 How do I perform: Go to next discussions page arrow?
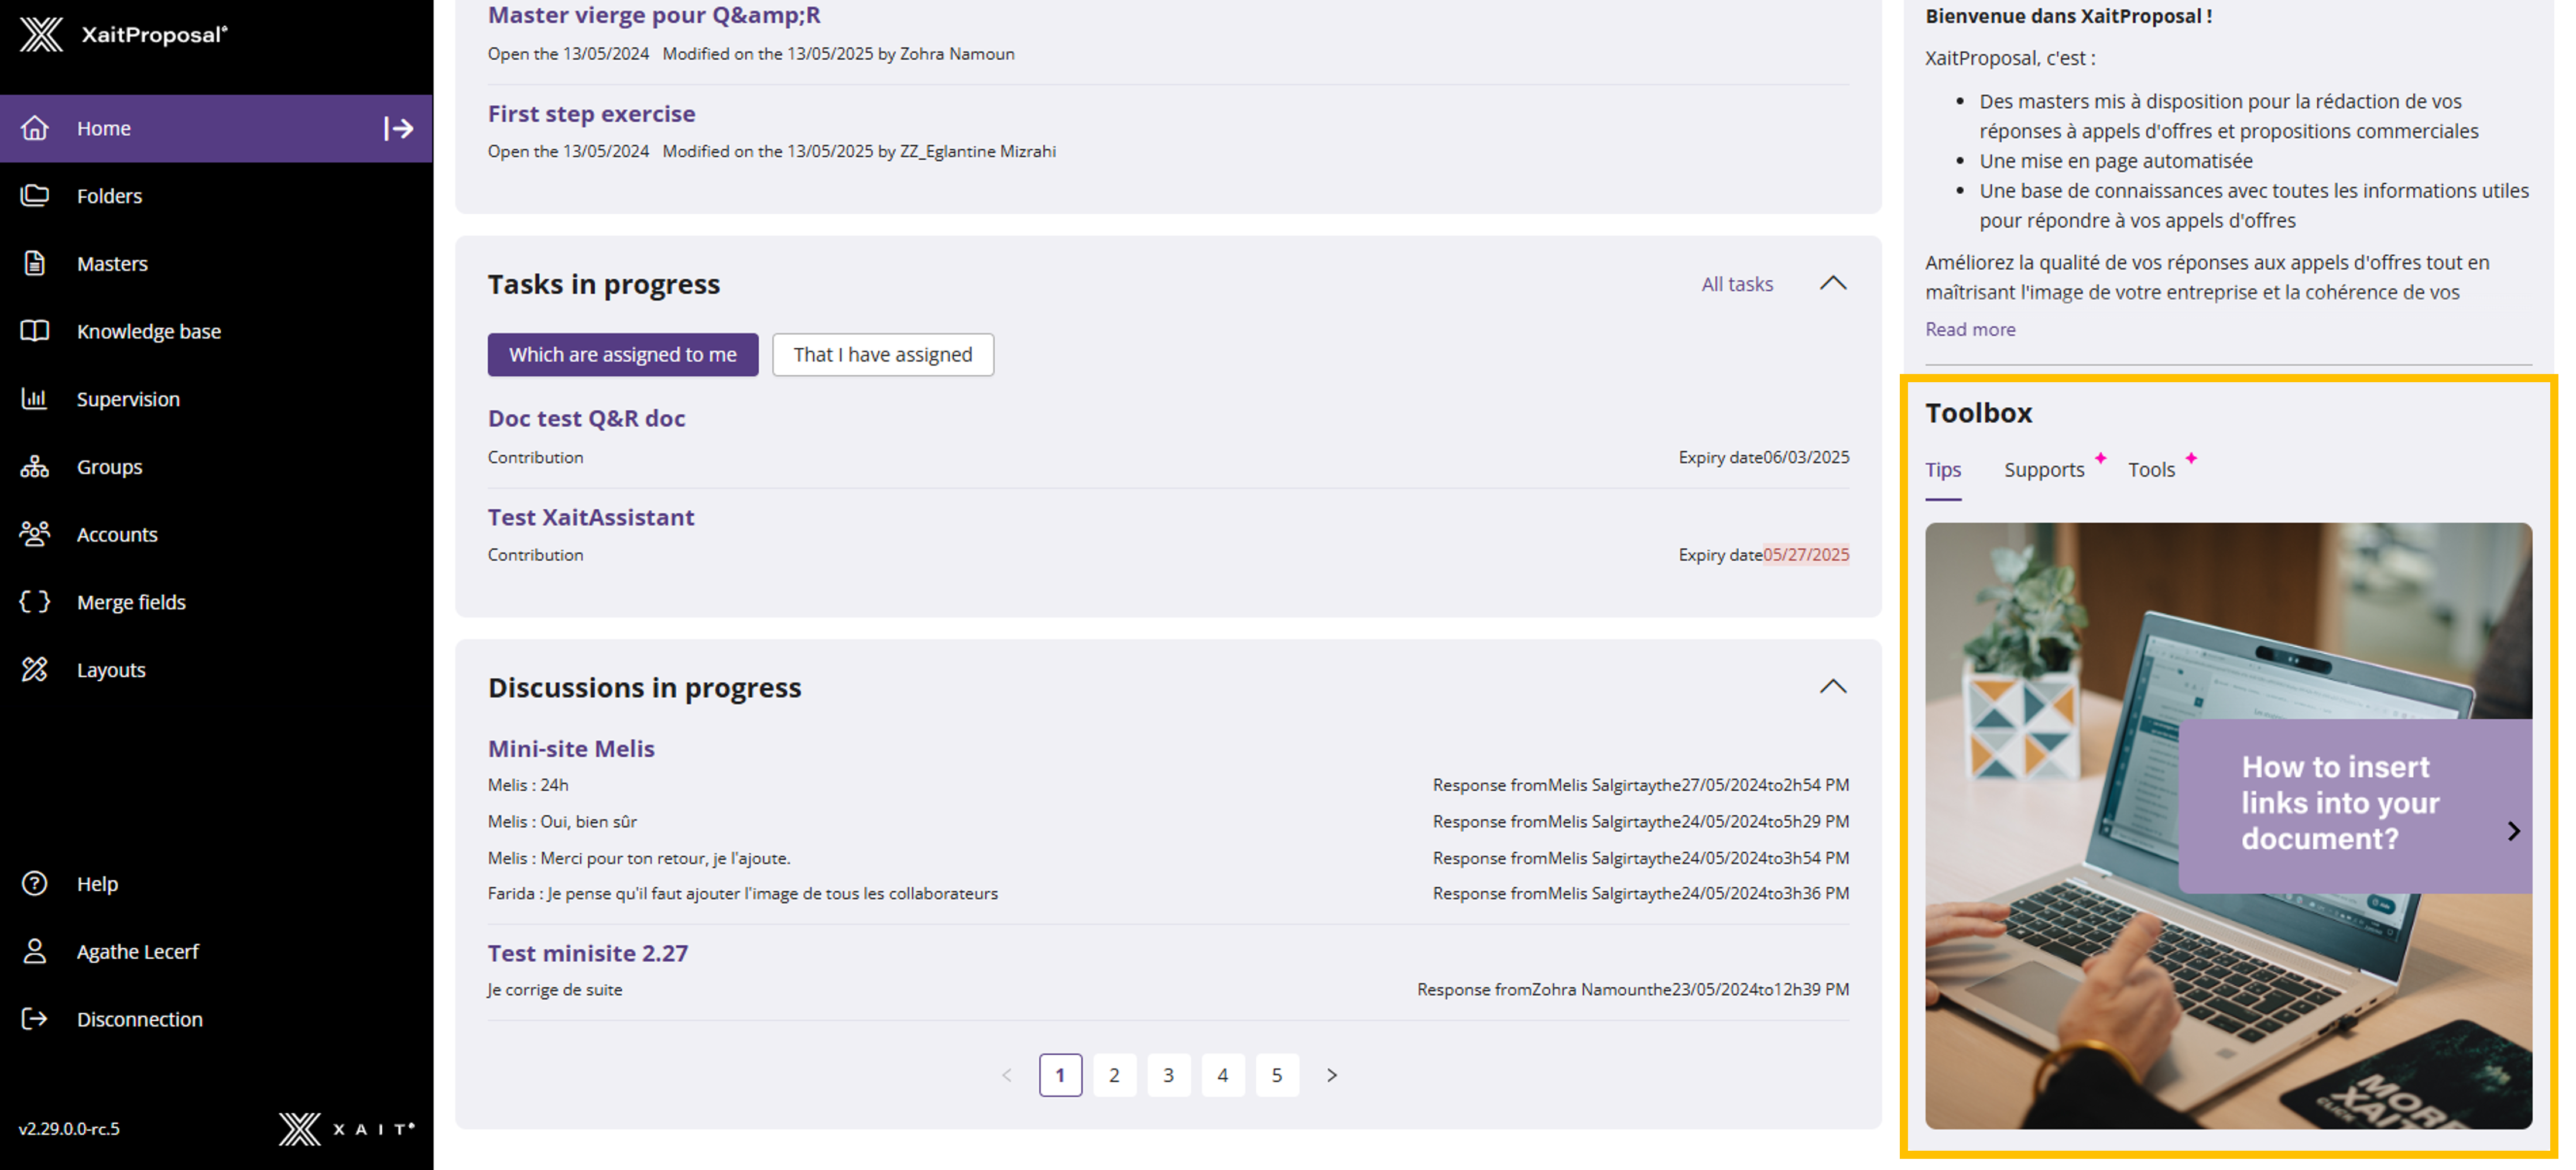click(x=1331, y=1075)
